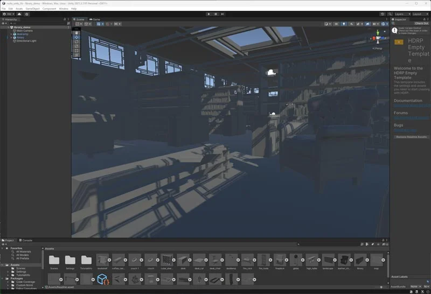This screenshot has width=431, height=294.
Task: Expand the desklamp object in Hierarchy
Action: coord(11,34)
